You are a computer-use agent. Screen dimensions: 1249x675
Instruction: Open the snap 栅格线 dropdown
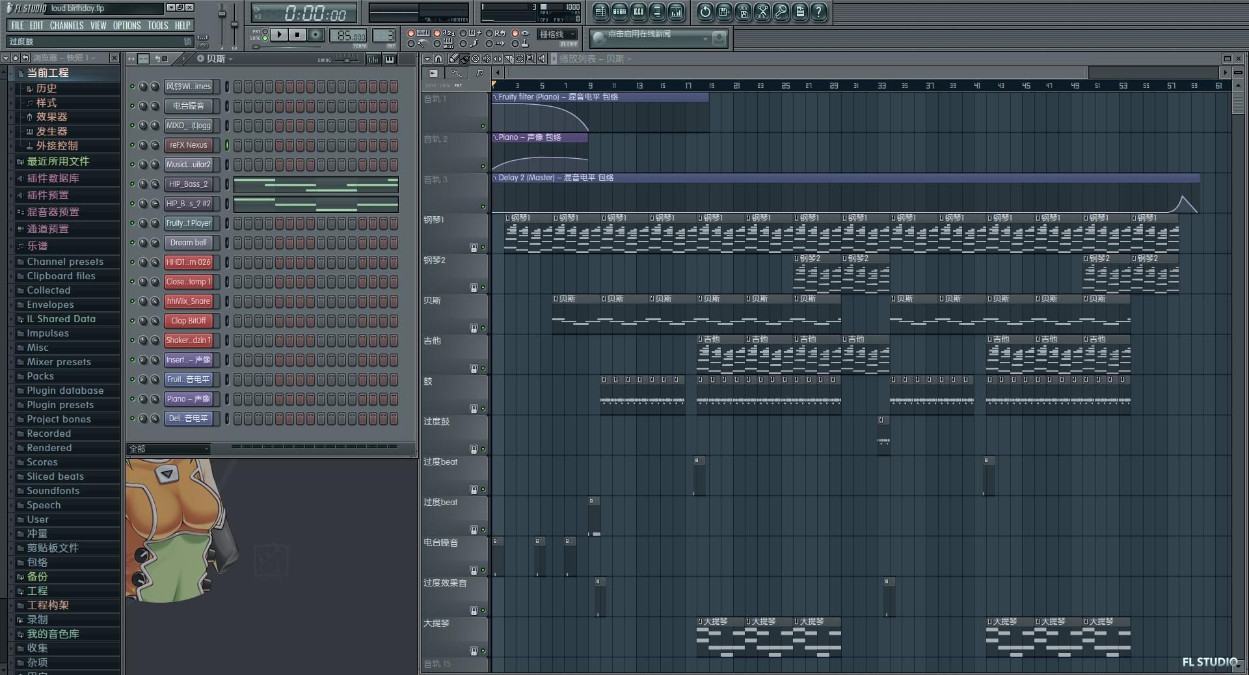tap(557, 34)
